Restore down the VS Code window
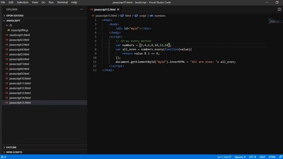The width and height of the screenshot is (283, 159). (277, 2)
